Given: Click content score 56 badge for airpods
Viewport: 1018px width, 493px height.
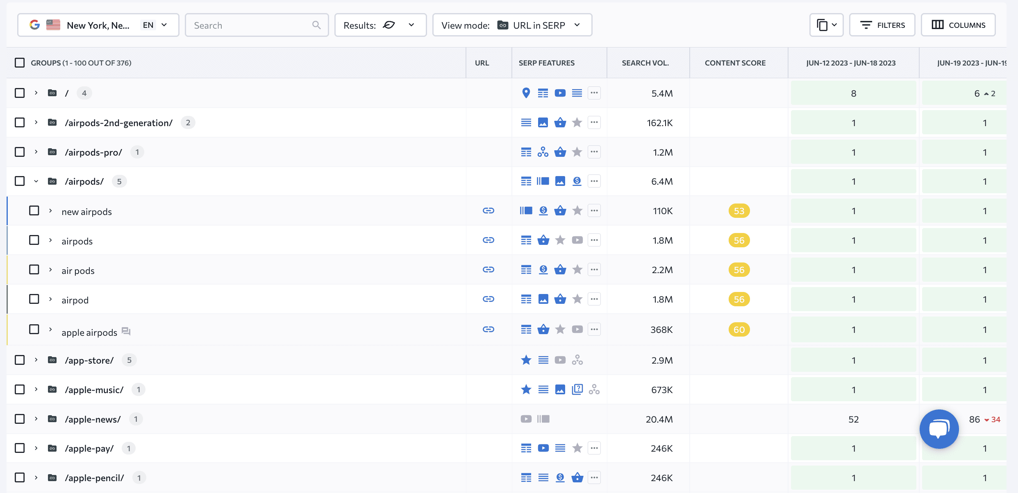Looking at the screenshot, I should [x=739, y=240].
